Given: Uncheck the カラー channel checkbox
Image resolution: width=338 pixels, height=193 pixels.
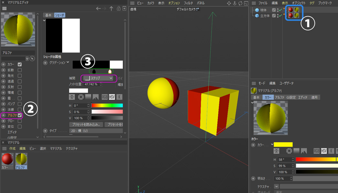Looking at the screenshot, I should coord(20,65).
